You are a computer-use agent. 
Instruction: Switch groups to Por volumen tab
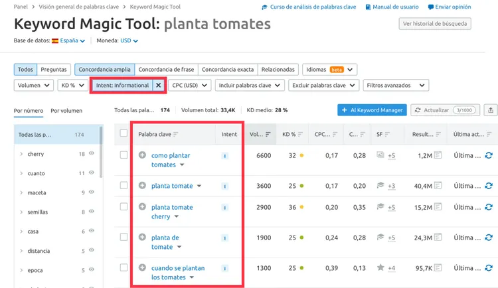pos(66,111)
